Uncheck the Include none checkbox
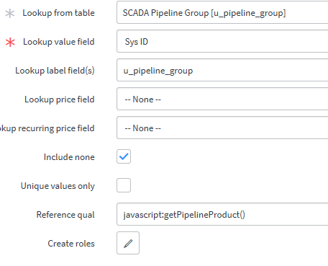The image size is (328, 266). [124, 156]
